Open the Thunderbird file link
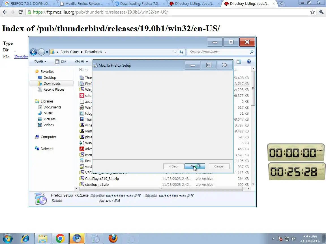This screenshot has height=244, width=326. click(21, 57)
